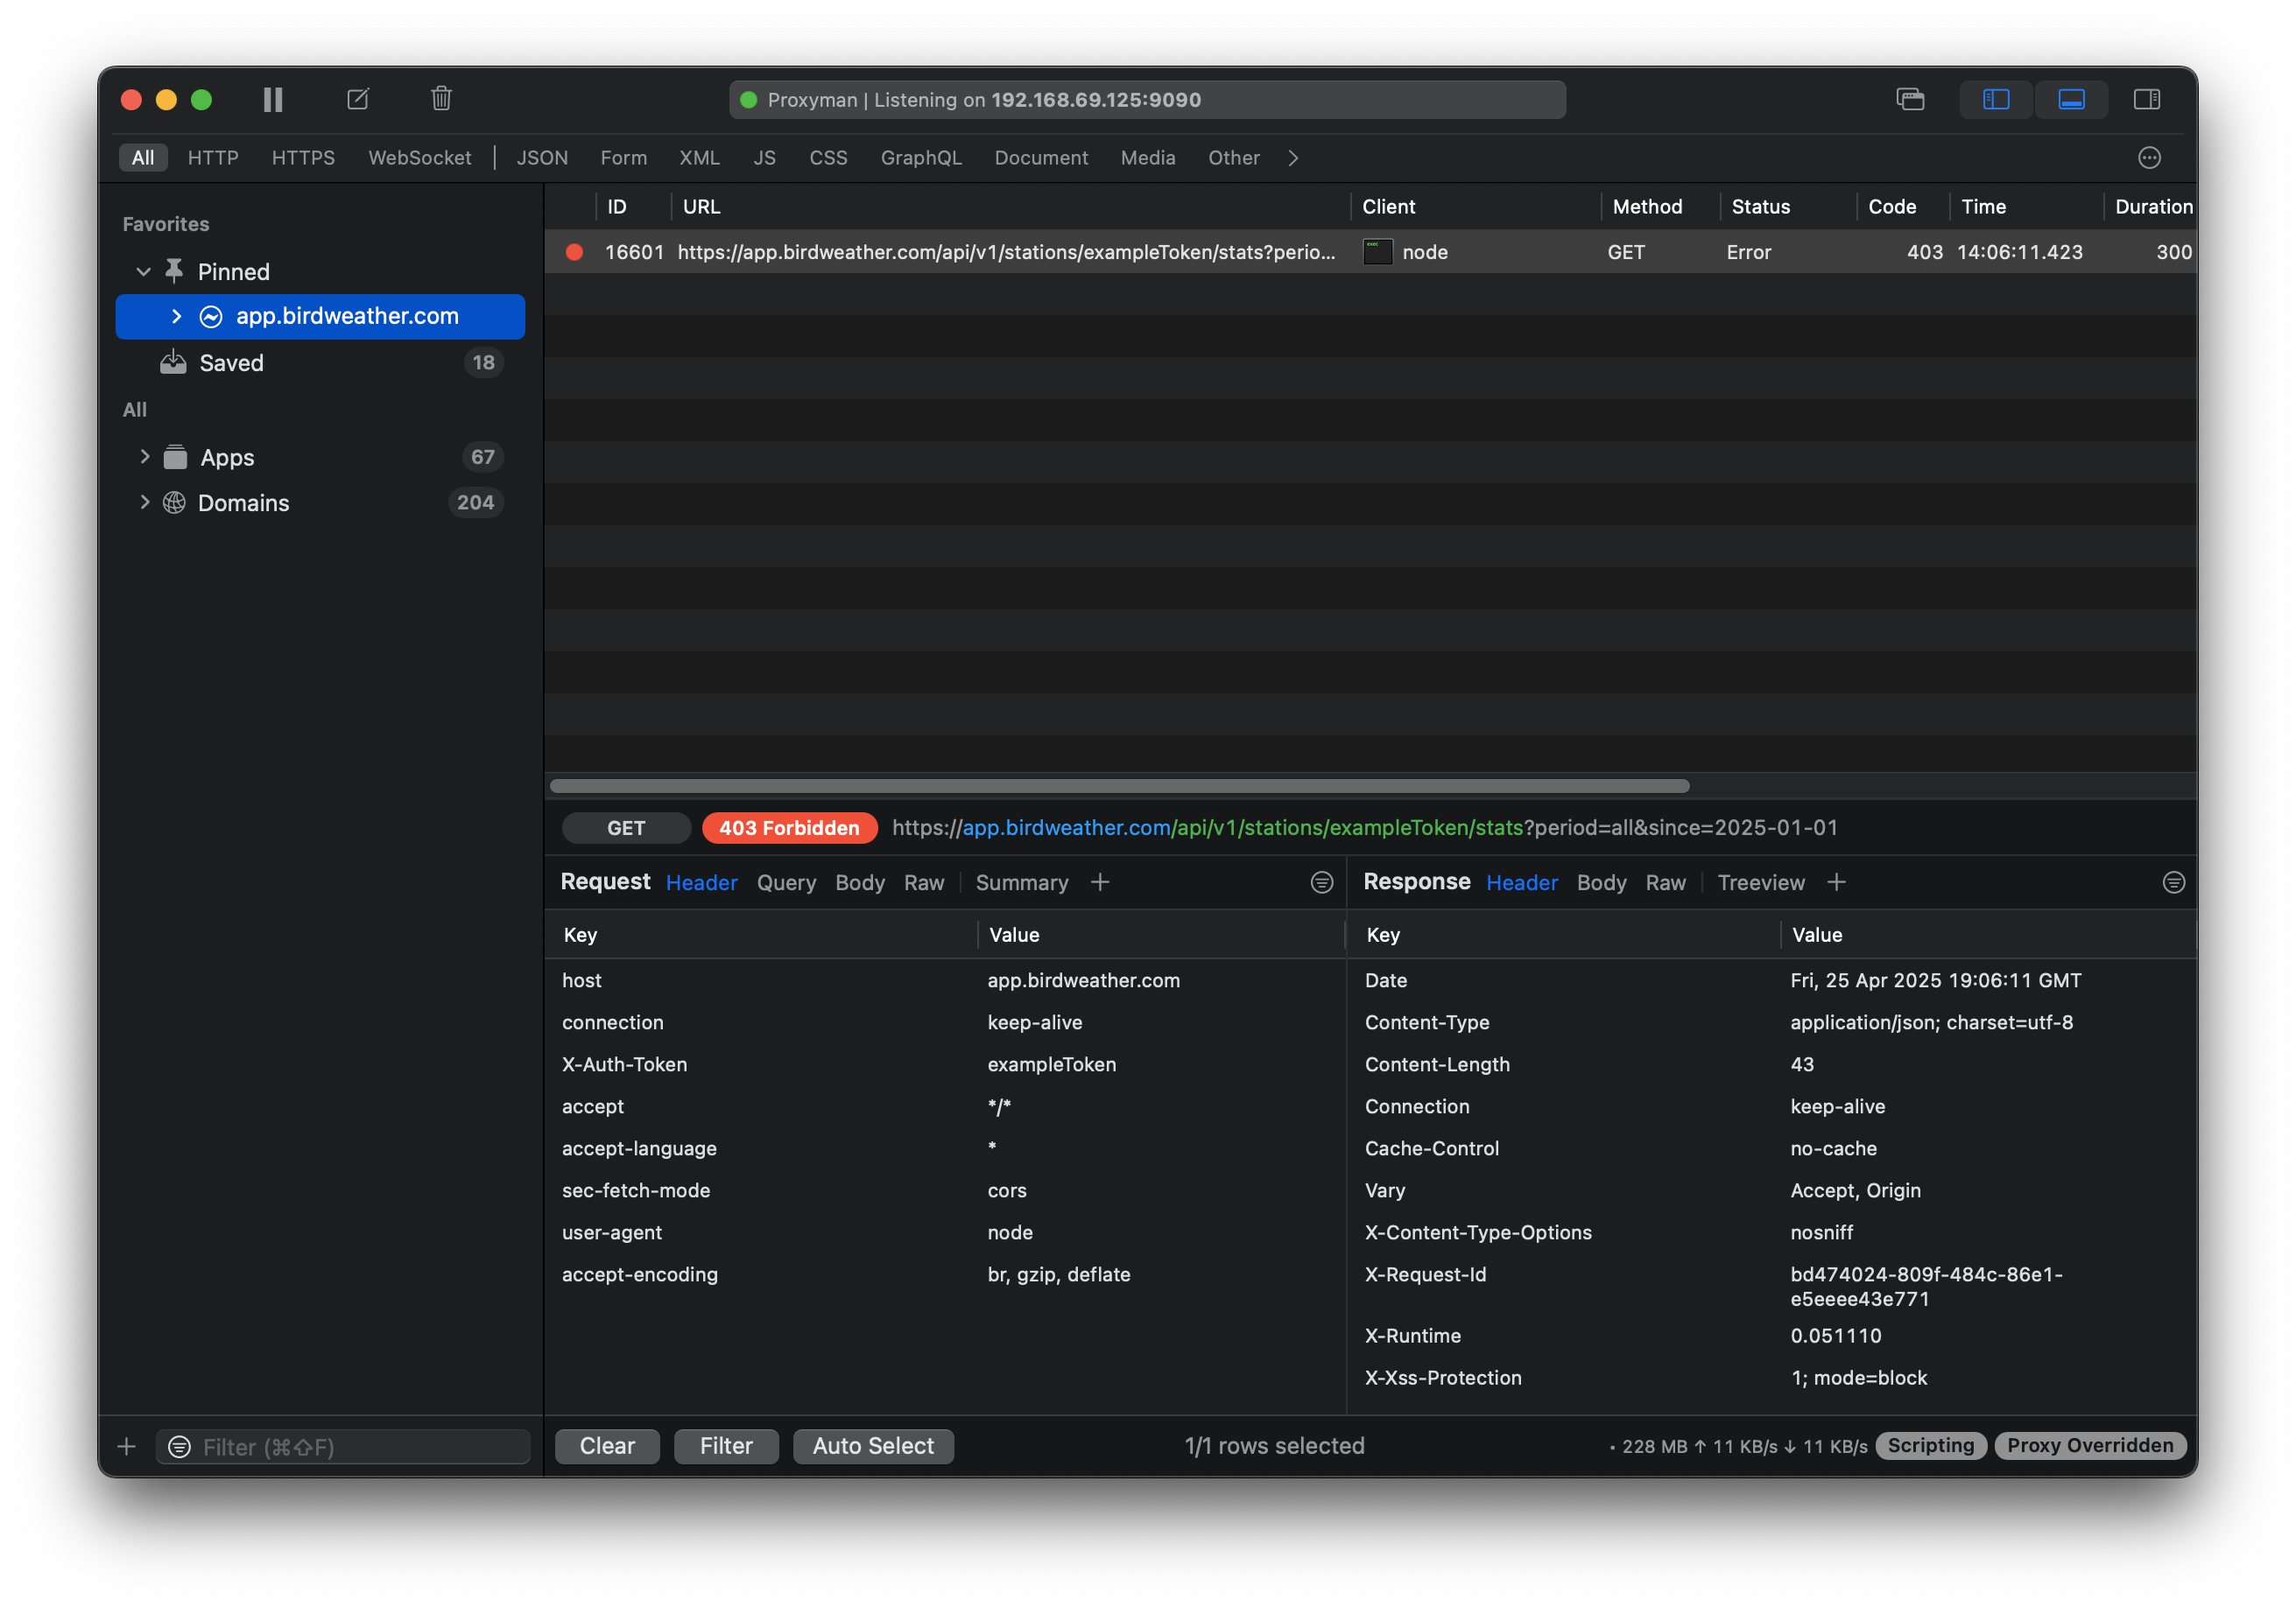This screenshot has width=2296, height=1607.
Task: Click the Request panel filter icon
Action: click(x=1321, y=882)
